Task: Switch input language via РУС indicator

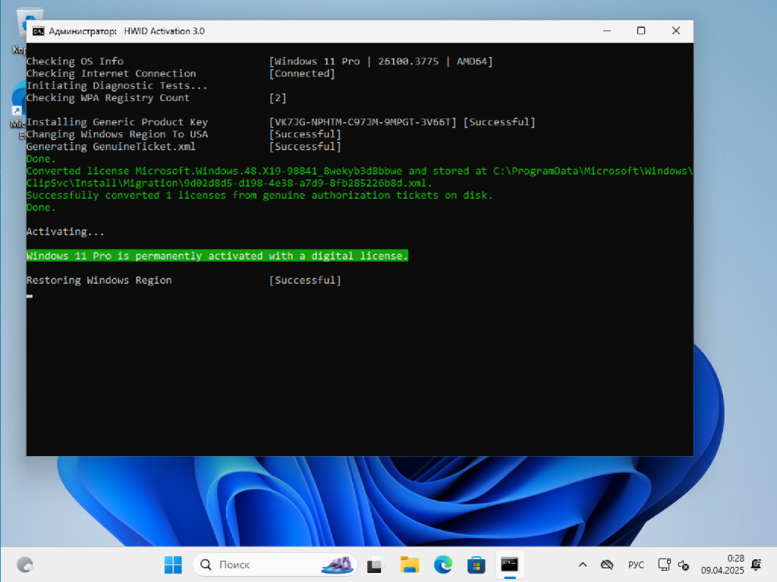Action: click(x=637, y=565)
